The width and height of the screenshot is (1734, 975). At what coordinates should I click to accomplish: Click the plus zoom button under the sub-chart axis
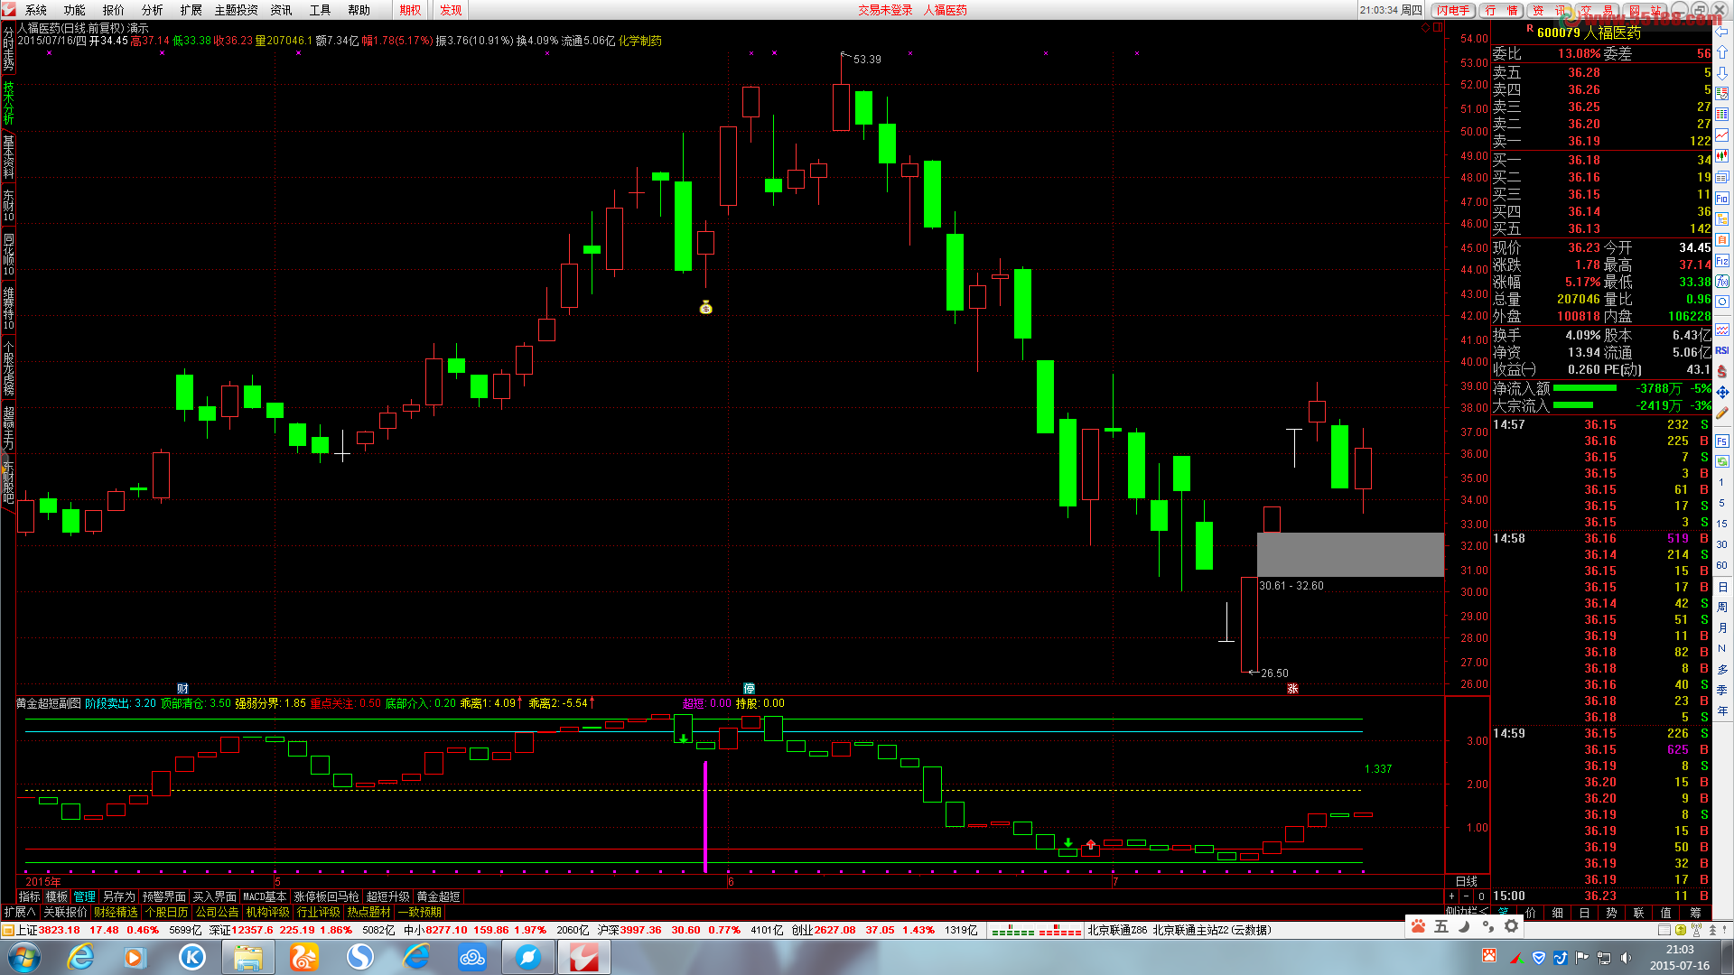1451,896
